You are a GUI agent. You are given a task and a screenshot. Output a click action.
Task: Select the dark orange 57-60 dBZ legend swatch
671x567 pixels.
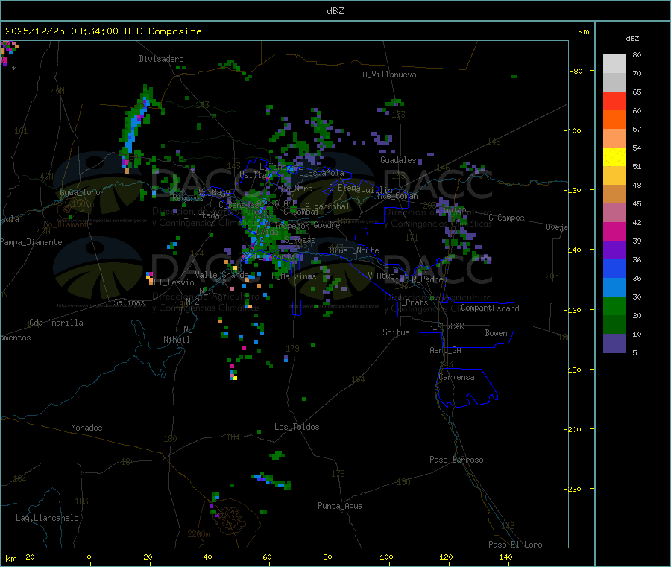[x=614, y=120]
